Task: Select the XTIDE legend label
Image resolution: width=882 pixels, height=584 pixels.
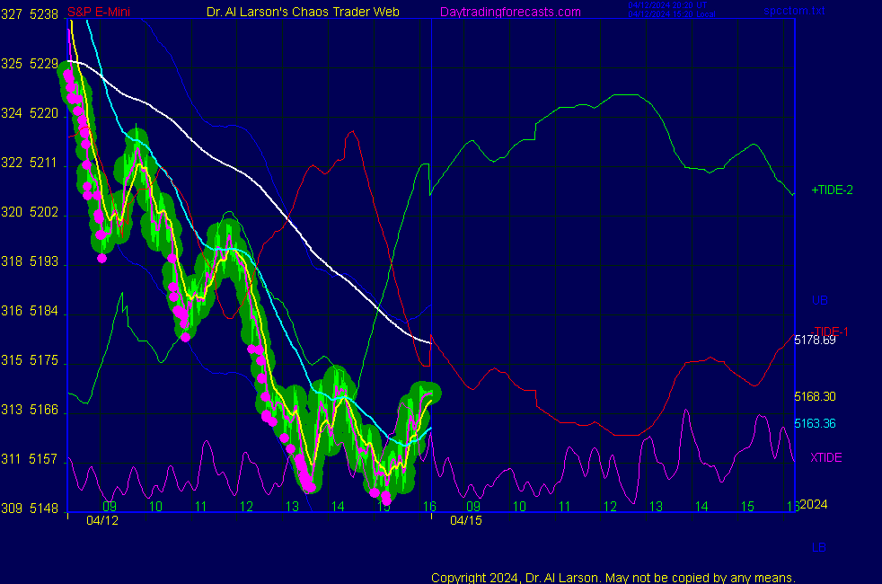Action: point(825,457)
